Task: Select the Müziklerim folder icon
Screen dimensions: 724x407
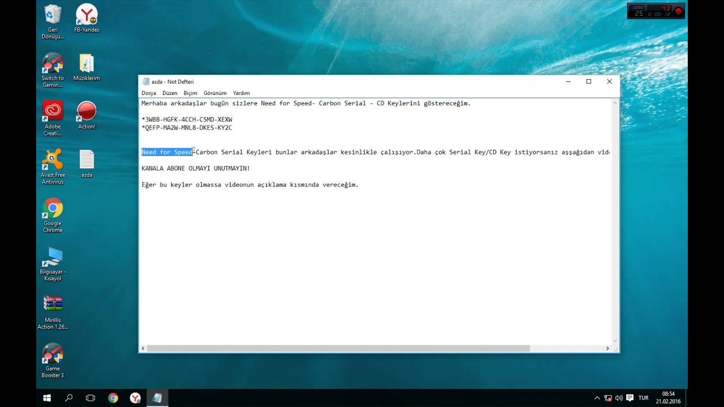Action: (x=87, y=67)
